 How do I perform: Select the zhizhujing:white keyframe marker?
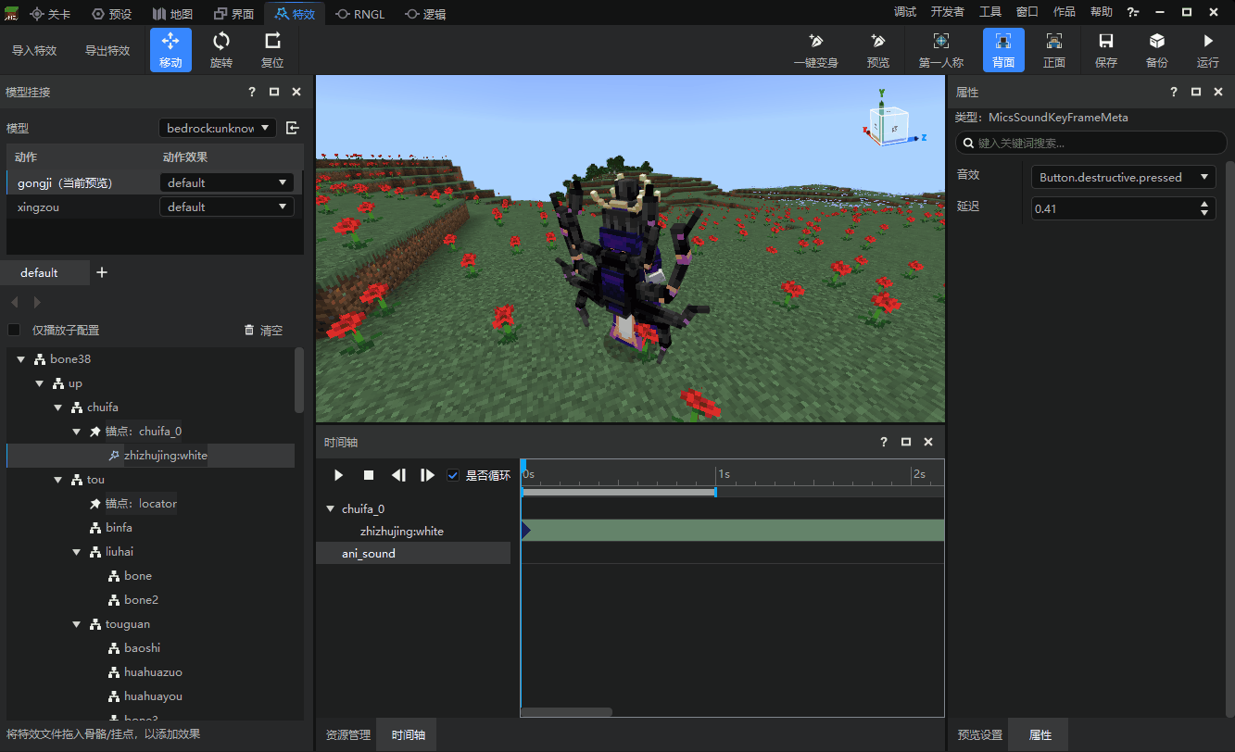click(526, 531)
